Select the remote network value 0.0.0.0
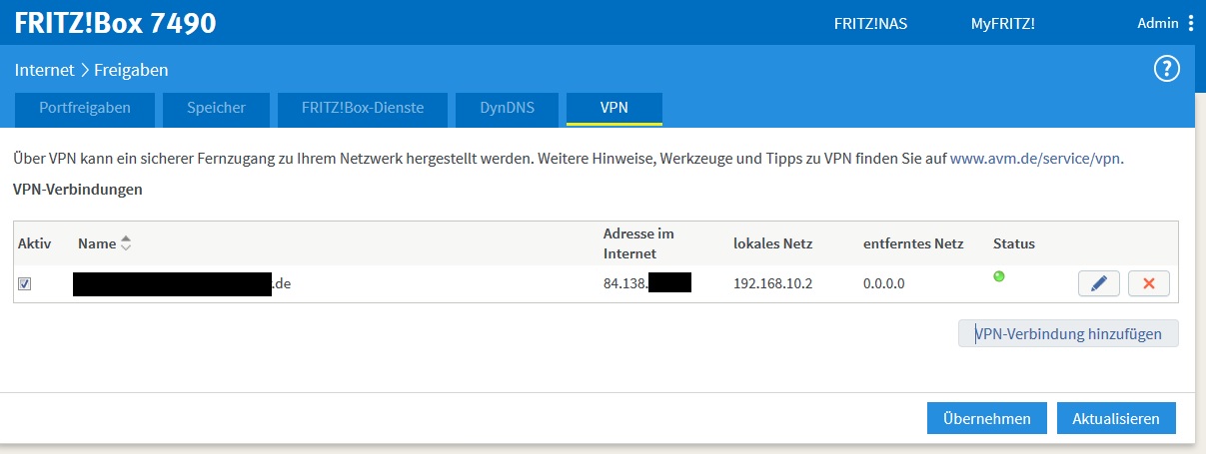 (884, 283)
